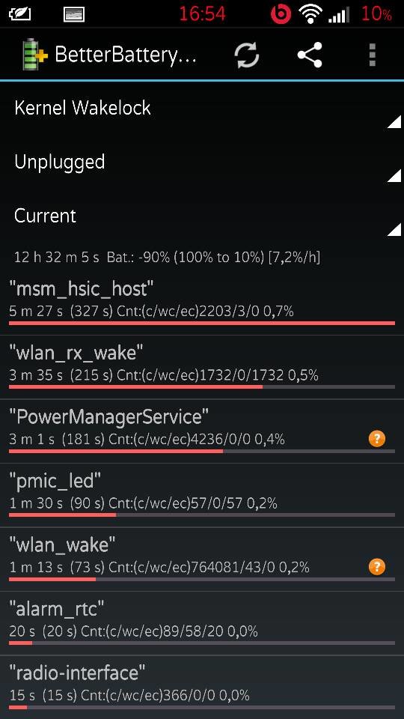Select the "wlan_rx_wake" wakelock entry
This screenshot has width=404, height=719.
(x=202, y=367)
